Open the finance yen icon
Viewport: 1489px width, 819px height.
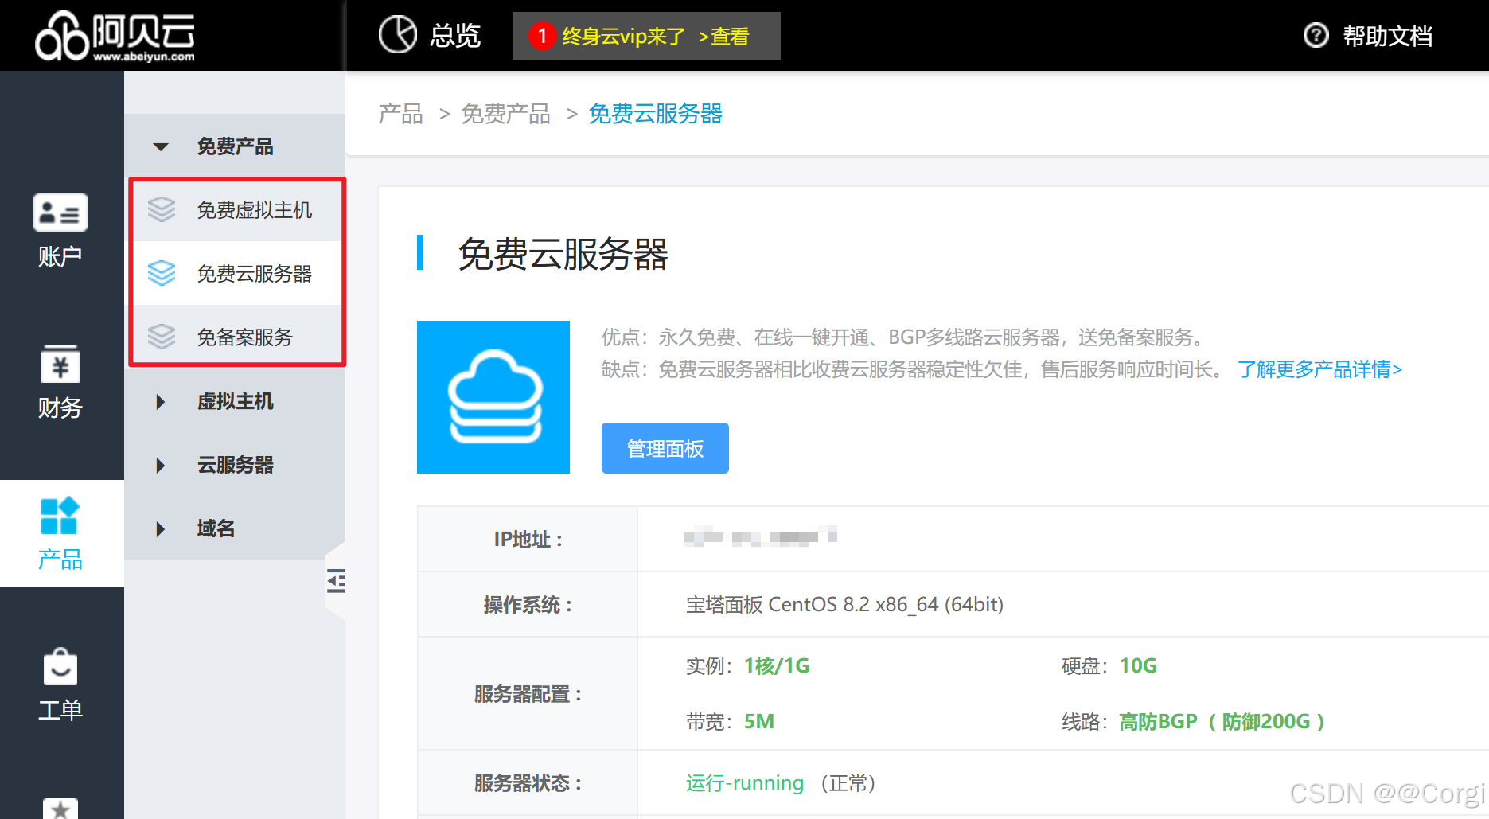[x=60, y=364]
